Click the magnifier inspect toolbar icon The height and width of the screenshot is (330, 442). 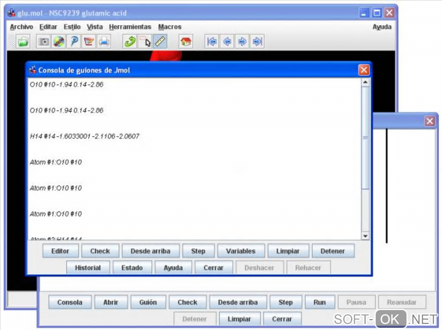pos(74,42)
